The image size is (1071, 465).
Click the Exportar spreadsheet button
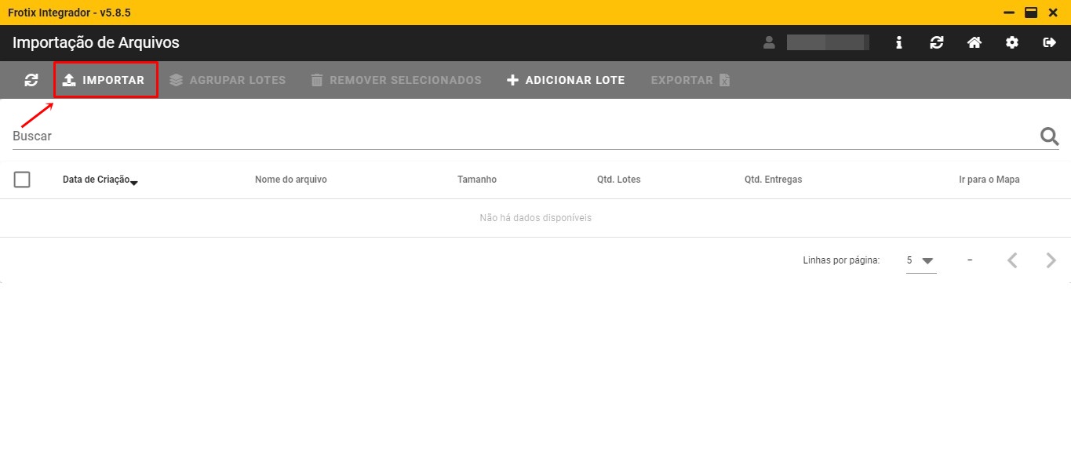coord(690,80)
